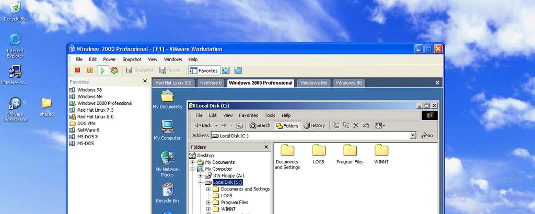Open the Back history dropdown arrow

216,125
